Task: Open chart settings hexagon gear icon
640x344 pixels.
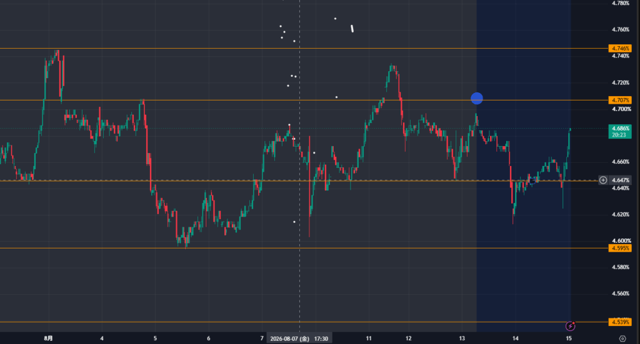Action: [622, 338]
